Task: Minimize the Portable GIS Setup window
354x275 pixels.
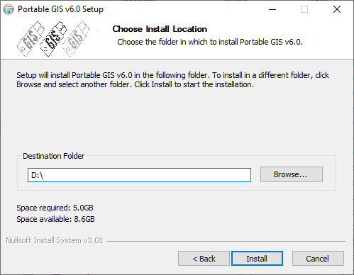Action: click(x=272, y=9)
